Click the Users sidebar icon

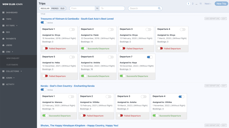[x=3, y=45]
